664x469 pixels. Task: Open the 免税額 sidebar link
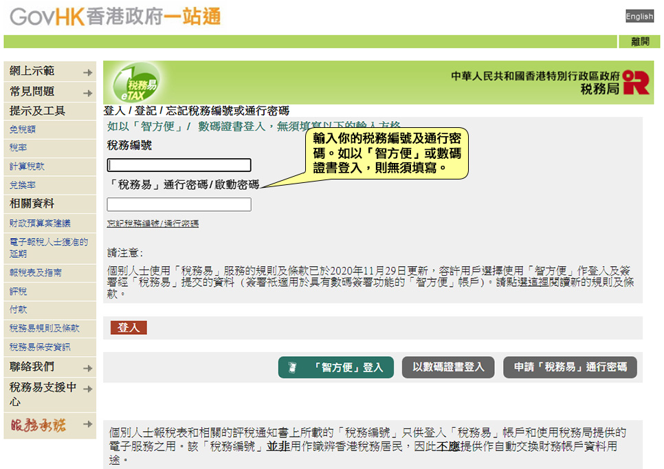pos(23,129)
